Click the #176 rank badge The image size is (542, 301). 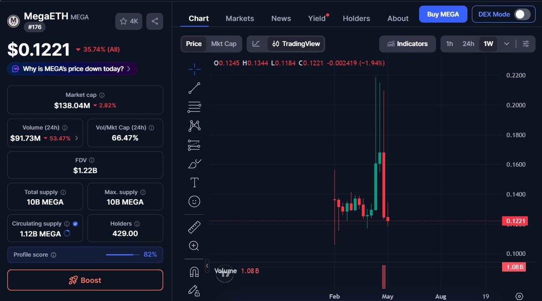tap(35, 27)
